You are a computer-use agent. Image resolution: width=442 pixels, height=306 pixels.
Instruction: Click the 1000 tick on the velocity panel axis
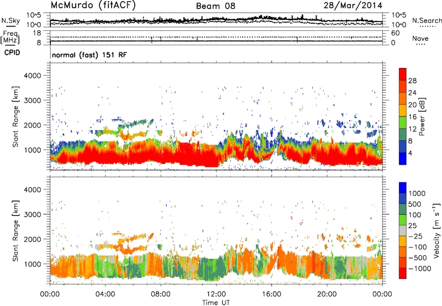click(x=32, y=264)
